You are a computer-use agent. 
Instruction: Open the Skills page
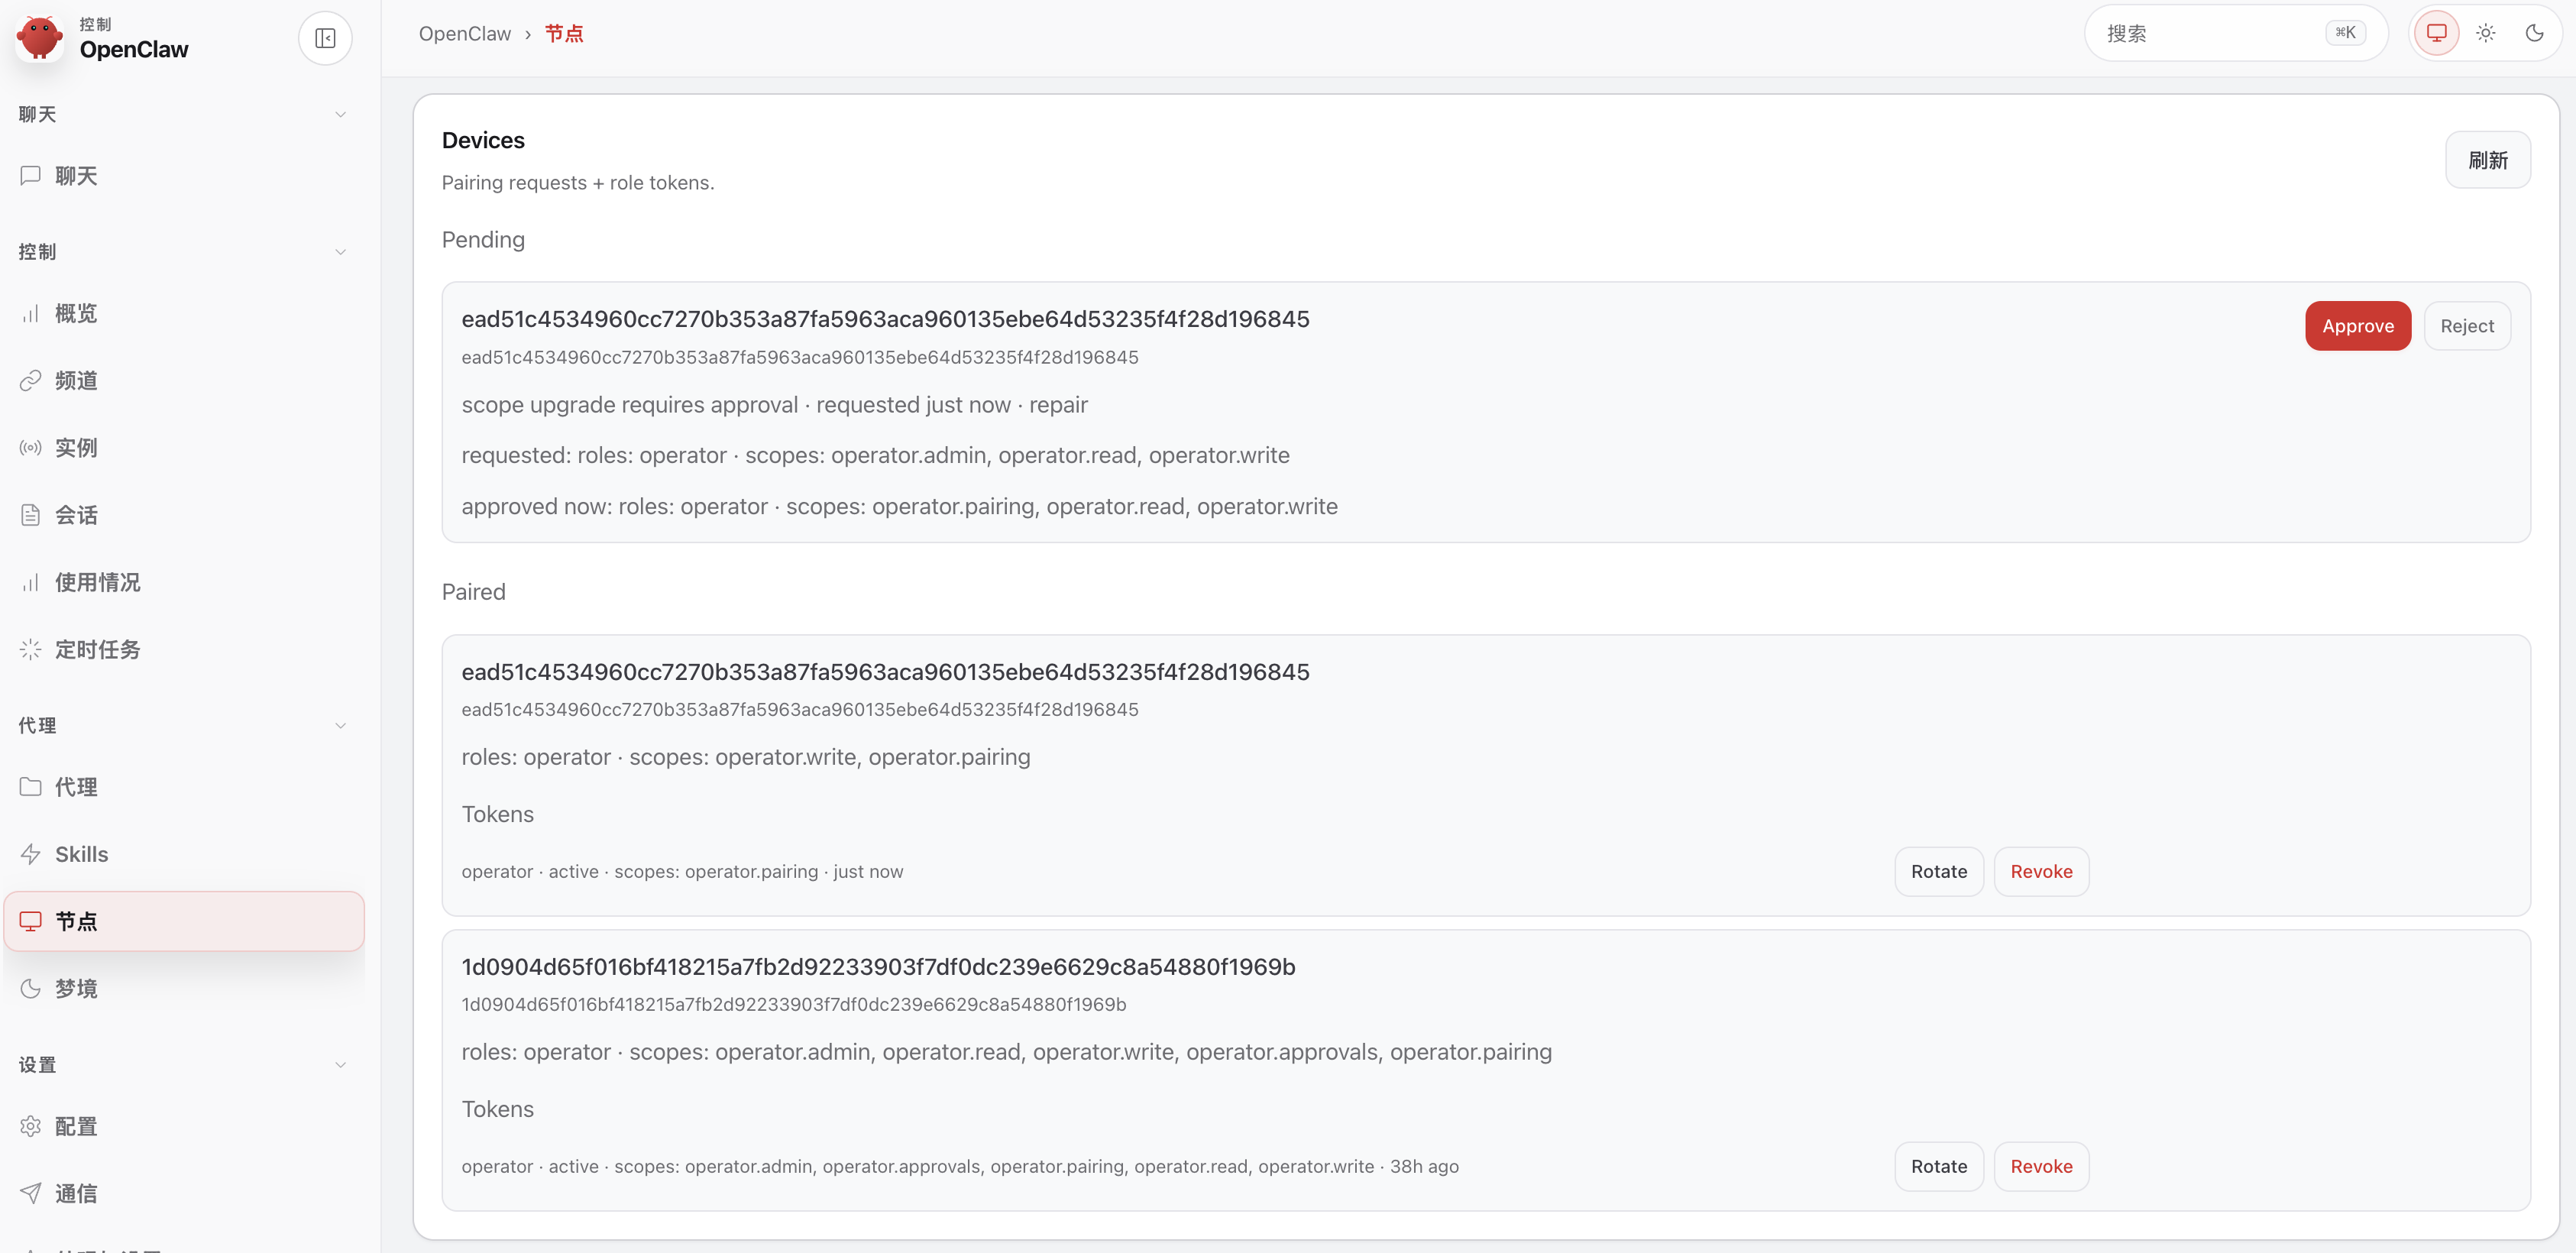[x=184, y=854]
